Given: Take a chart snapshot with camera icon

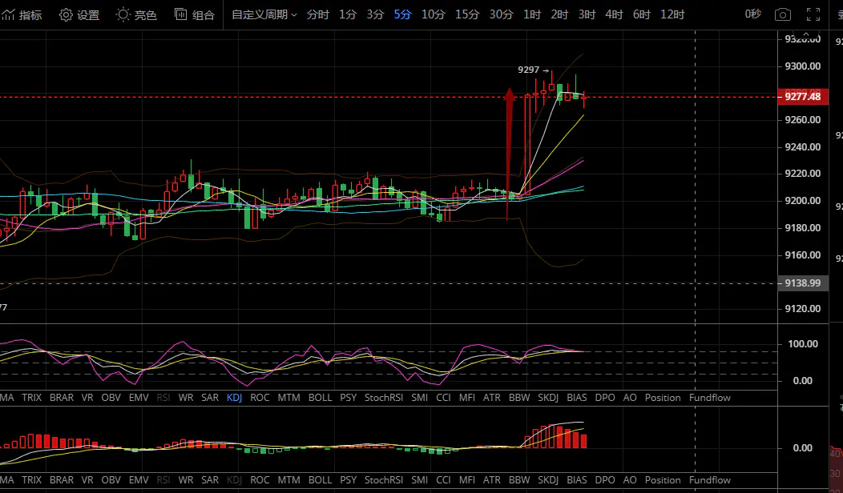Looking at the screenshot, I should tap(782, 14).
